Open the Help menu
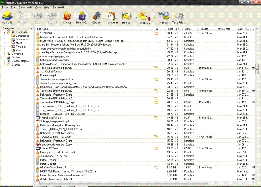Image resolution: width=261 pixels, height=187 pixels. coord(47,7)
